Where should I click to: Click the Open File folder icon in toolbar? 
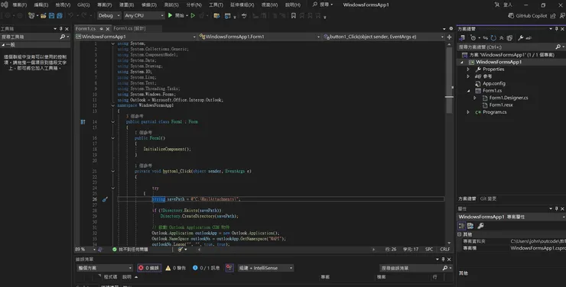click(x=44, y=15)
